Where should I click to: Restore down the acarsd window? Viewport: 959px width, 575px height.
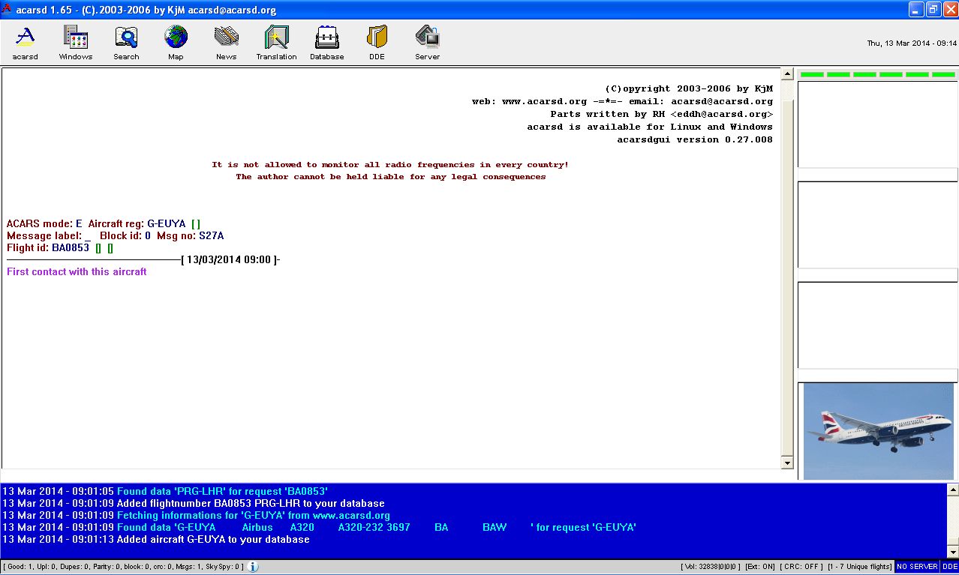click(x=933, y=10)
